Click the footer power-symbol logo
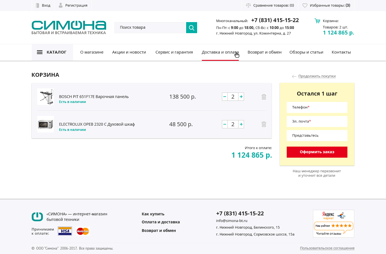Image resolution: width=386 pixels, height=254 pixels. (x=37, y=217)
